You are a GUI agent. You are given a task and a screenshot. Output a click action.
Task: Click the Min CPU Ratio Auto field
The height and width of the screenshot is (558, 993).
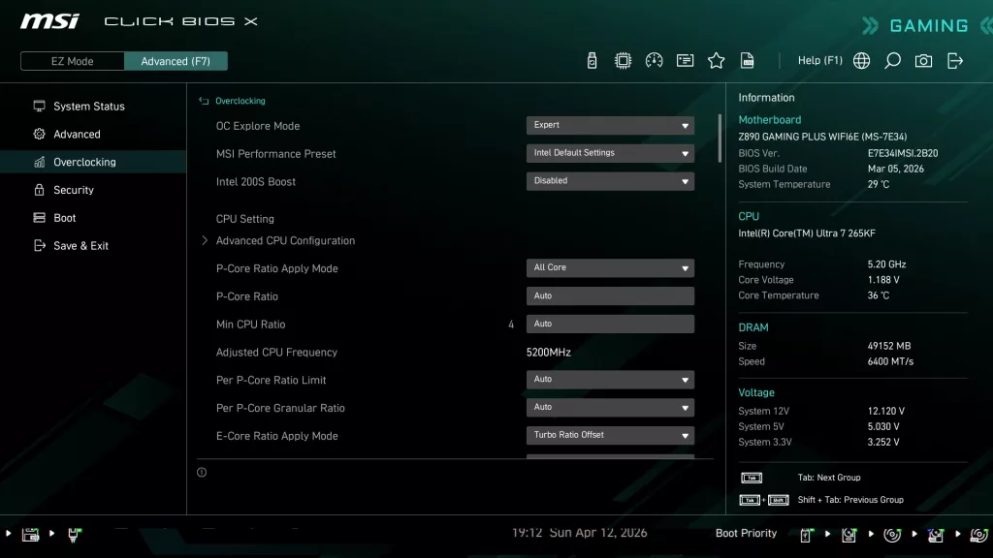click(x=610, y=324)
